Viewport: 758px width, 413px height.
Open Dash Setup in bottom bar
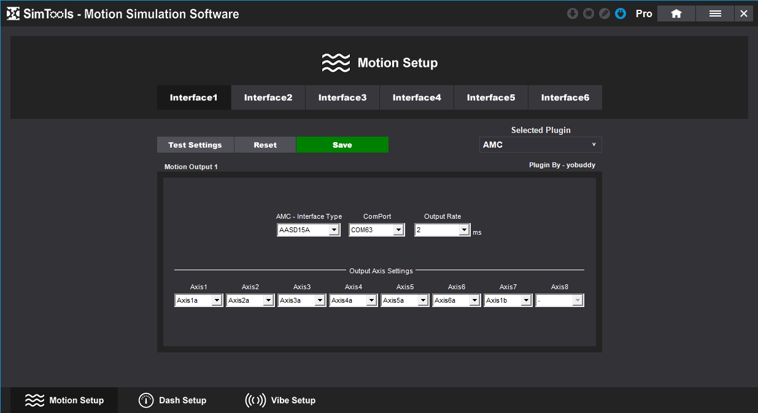[172, 400]
